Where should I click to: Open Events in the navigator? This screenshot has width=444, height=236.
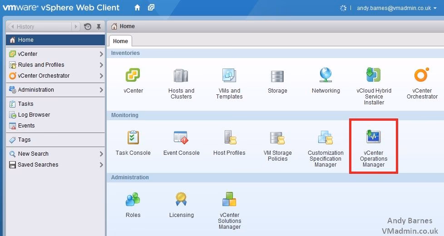(x=55, y=126)
